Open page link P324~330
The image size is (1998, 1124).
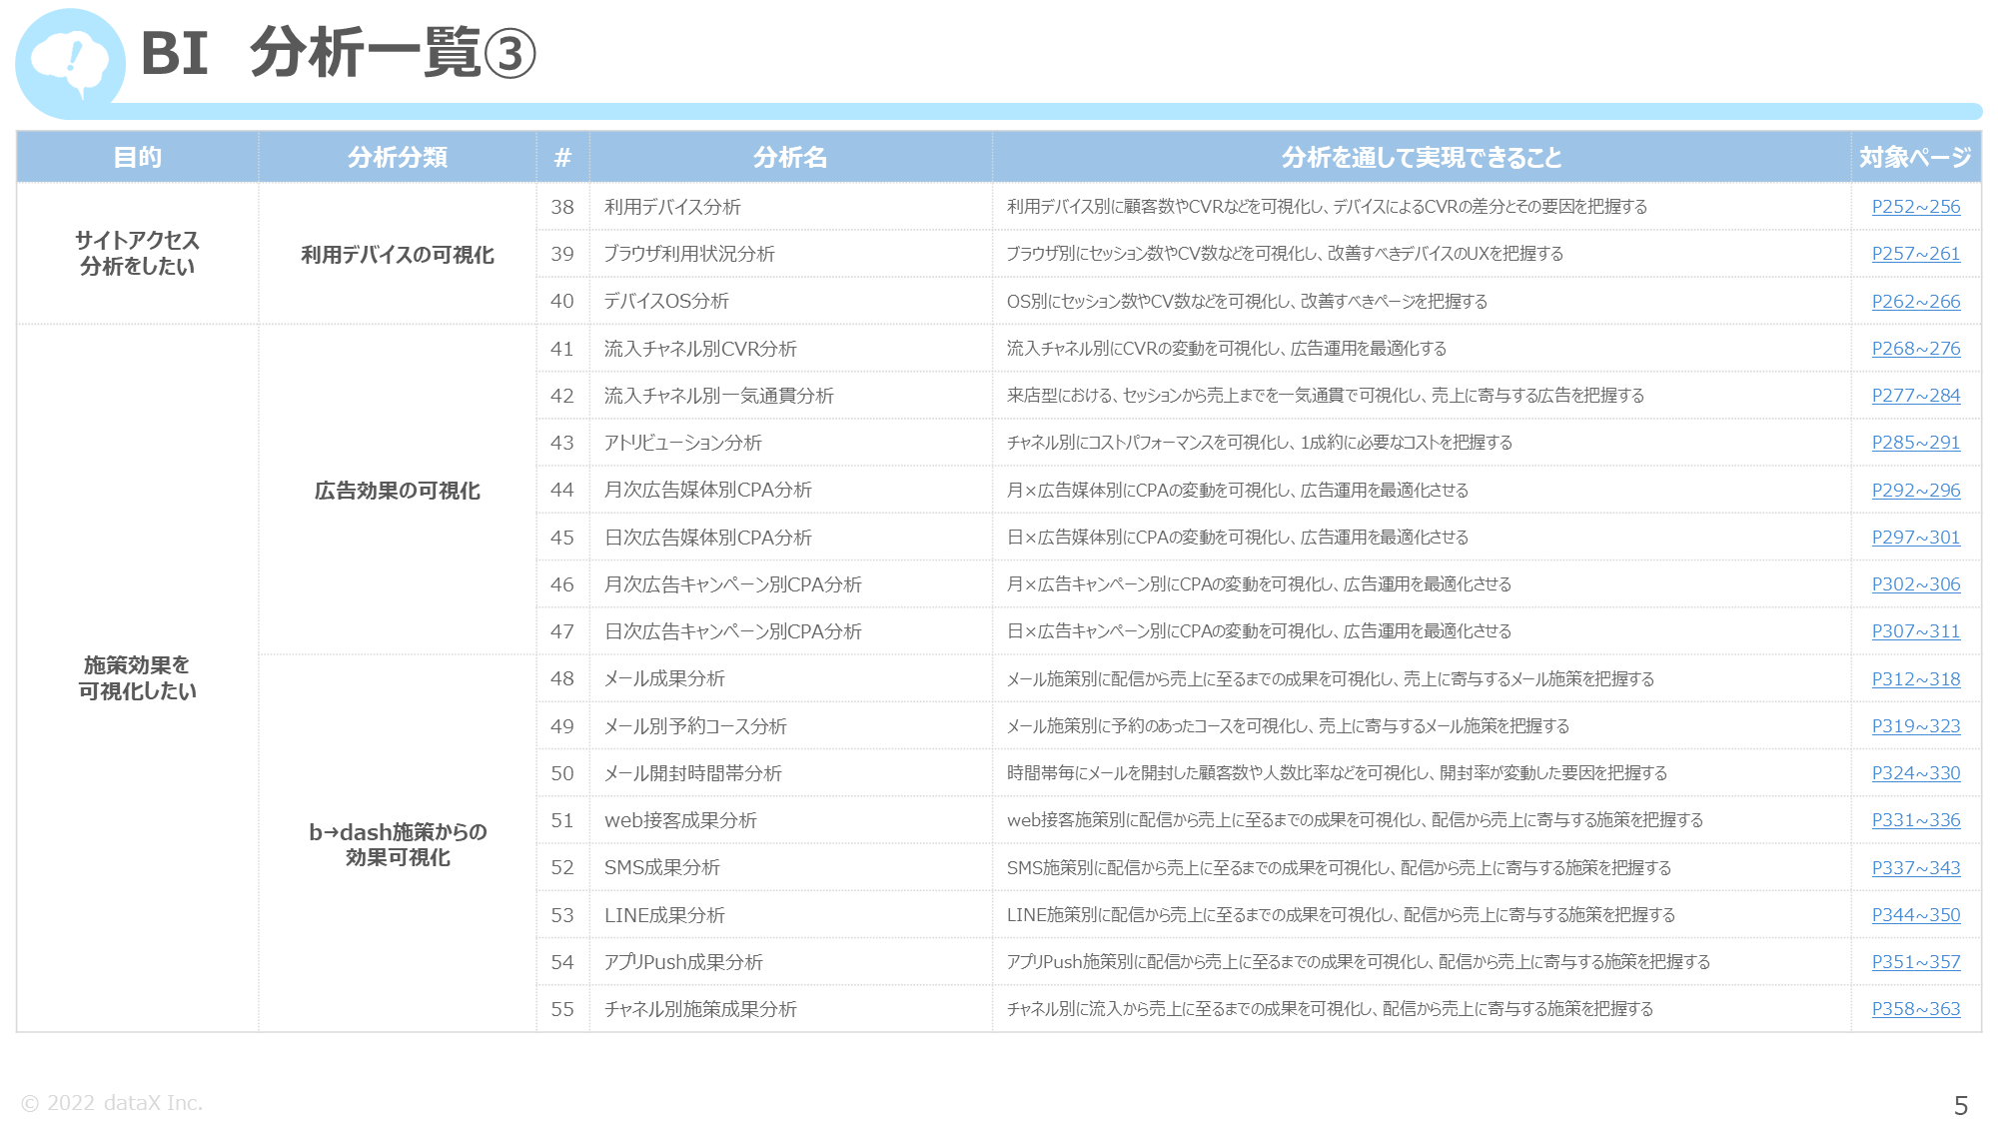[x=1915, y=773]
